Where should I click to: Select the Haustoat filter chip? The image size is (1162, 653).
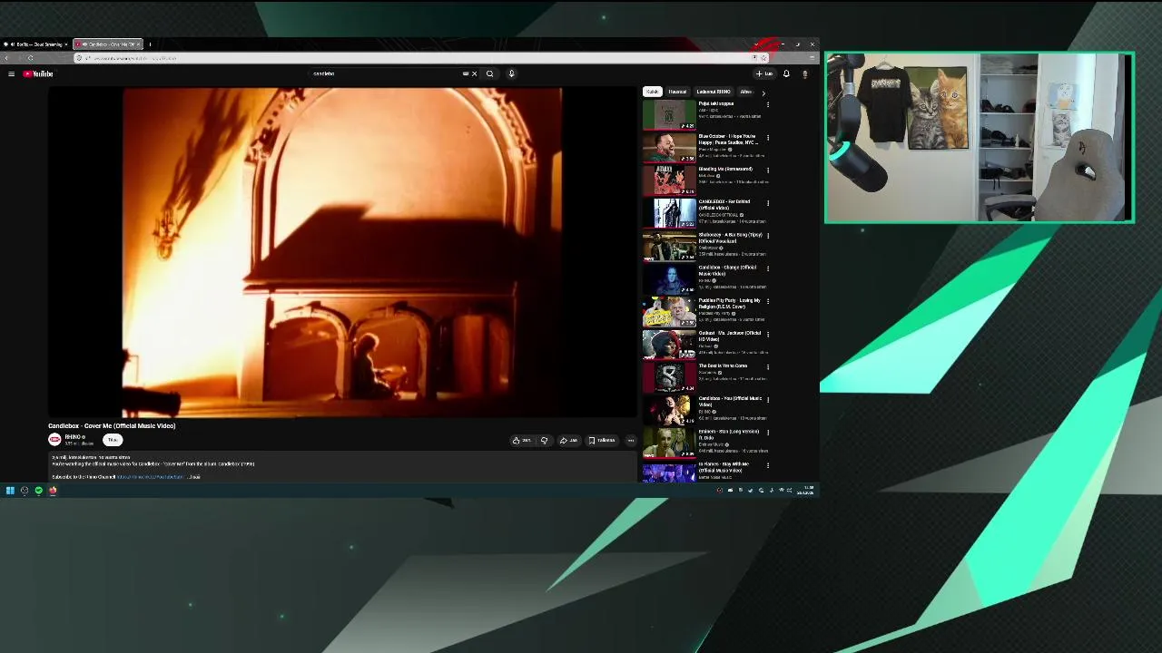coord(677,92)
